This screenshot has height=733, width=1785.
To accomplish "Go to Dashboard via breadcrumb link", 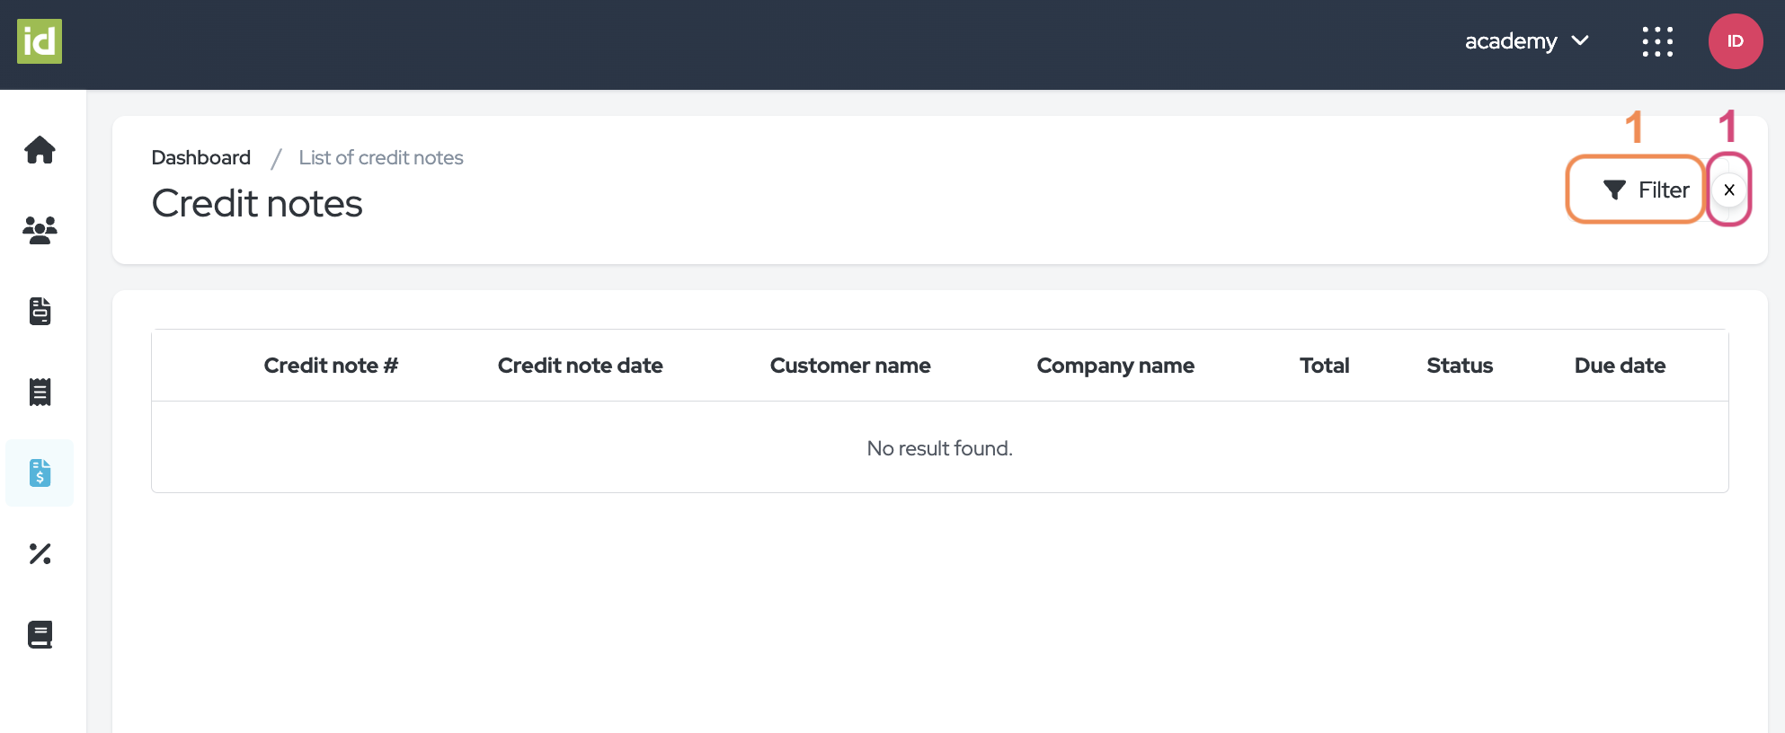I will click(x=200, y=158).
